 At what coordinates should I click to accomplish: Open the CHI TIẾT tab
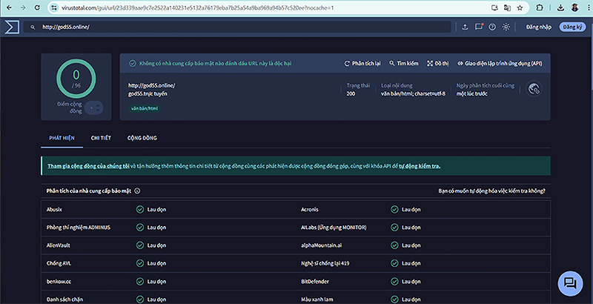[x=101, y=138]
